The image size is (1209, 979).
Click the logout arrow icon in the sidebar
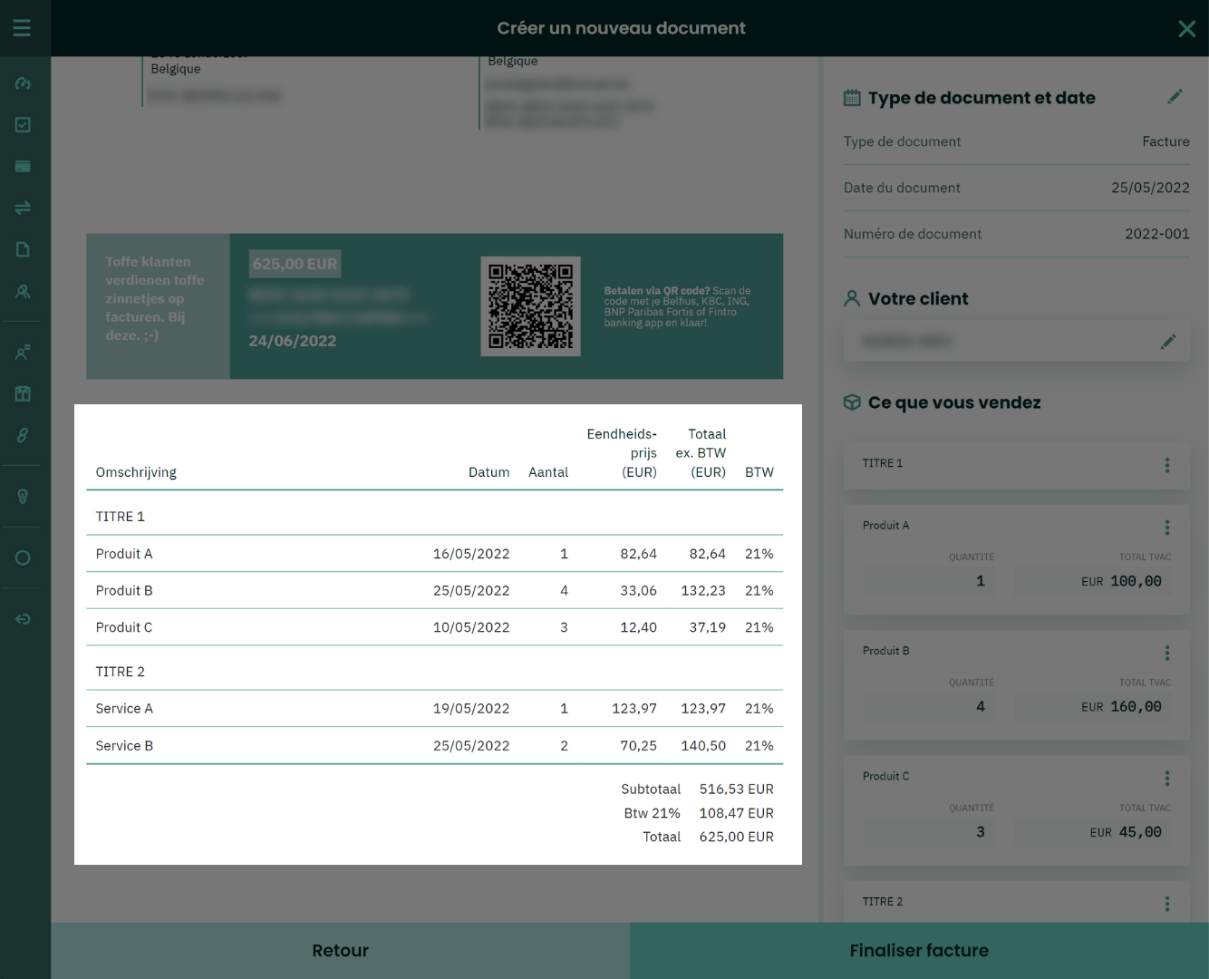click(x=23, y=619)
